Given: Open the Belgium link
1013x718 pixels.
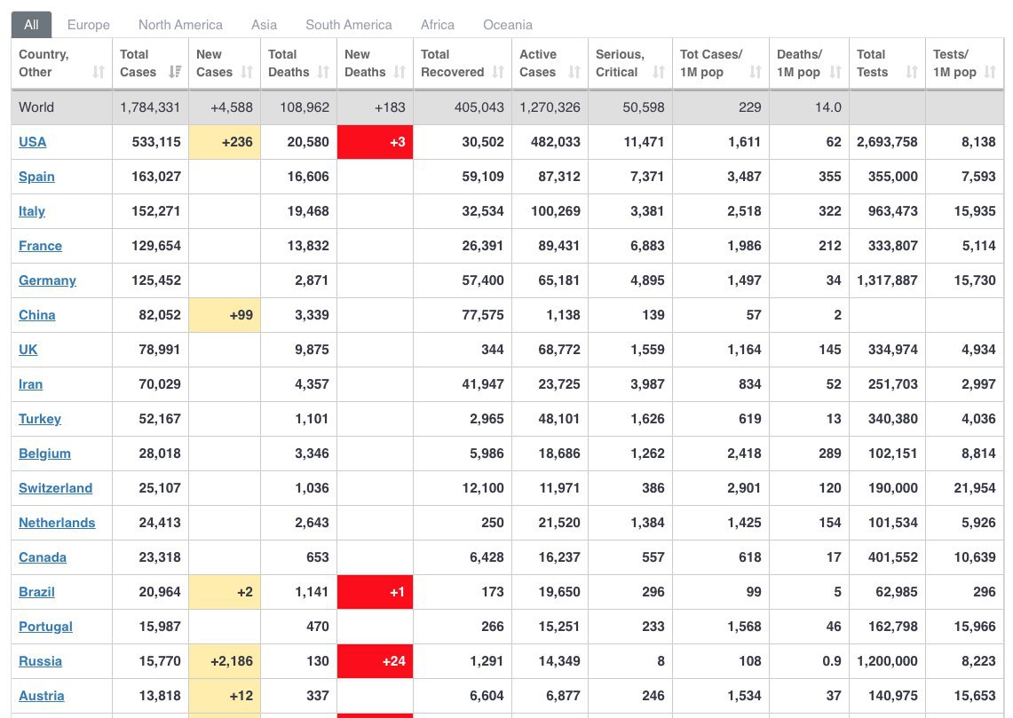Looking at the screenshot, I should tap(44, 454).
